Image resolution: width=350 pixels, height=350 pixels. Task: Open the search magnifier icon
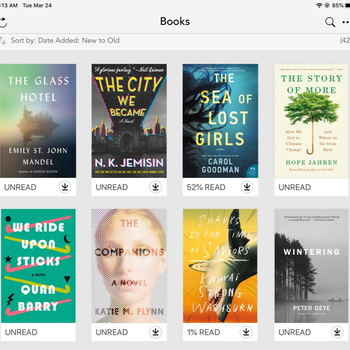click(x=330, y=22)
